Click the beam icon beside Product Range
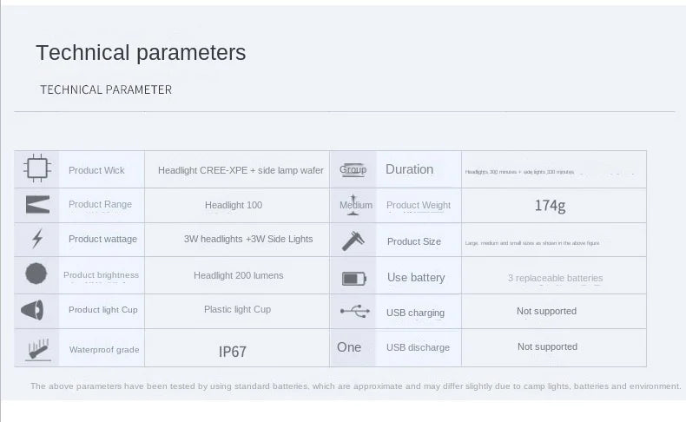 (37, 205)
